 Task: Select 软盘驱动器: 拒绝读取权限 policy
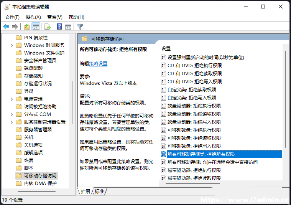point(194,114)
